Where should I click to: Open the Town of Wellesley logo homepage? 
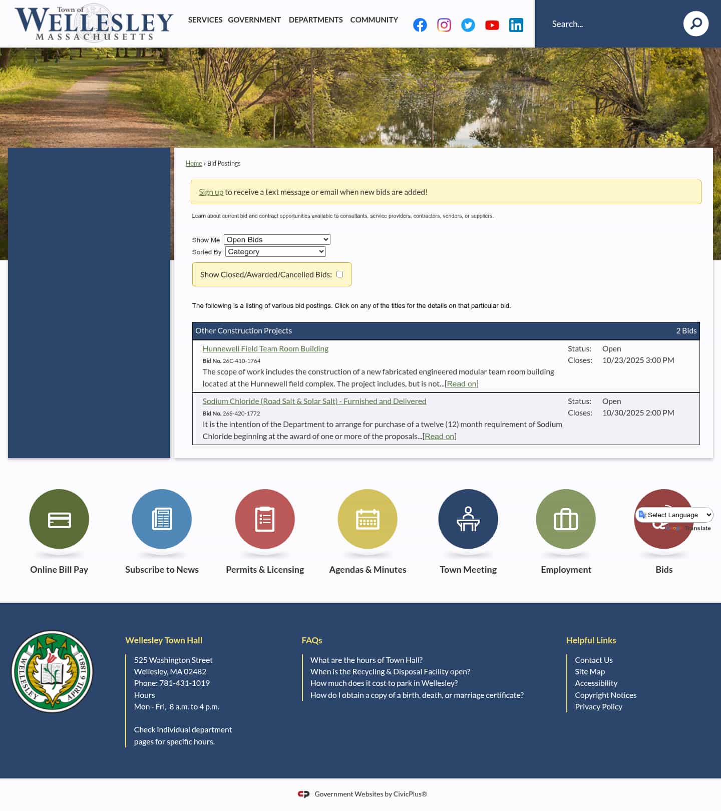(94, 23)
